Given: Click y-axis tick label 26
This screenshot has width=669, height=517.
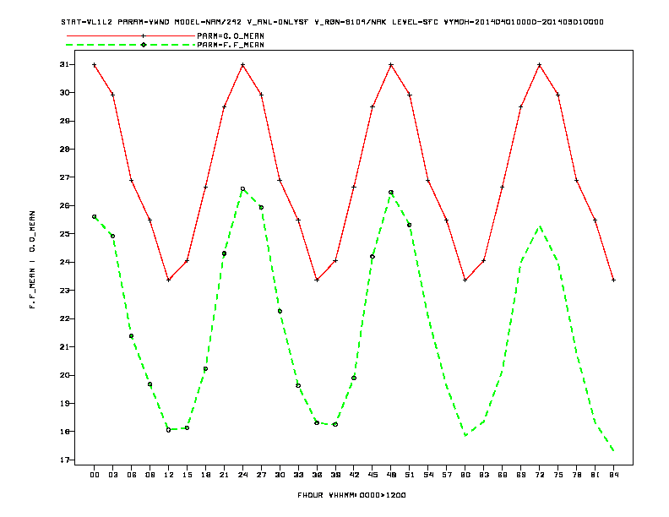Looking at the screenshot, I should [x=64, y=205].
